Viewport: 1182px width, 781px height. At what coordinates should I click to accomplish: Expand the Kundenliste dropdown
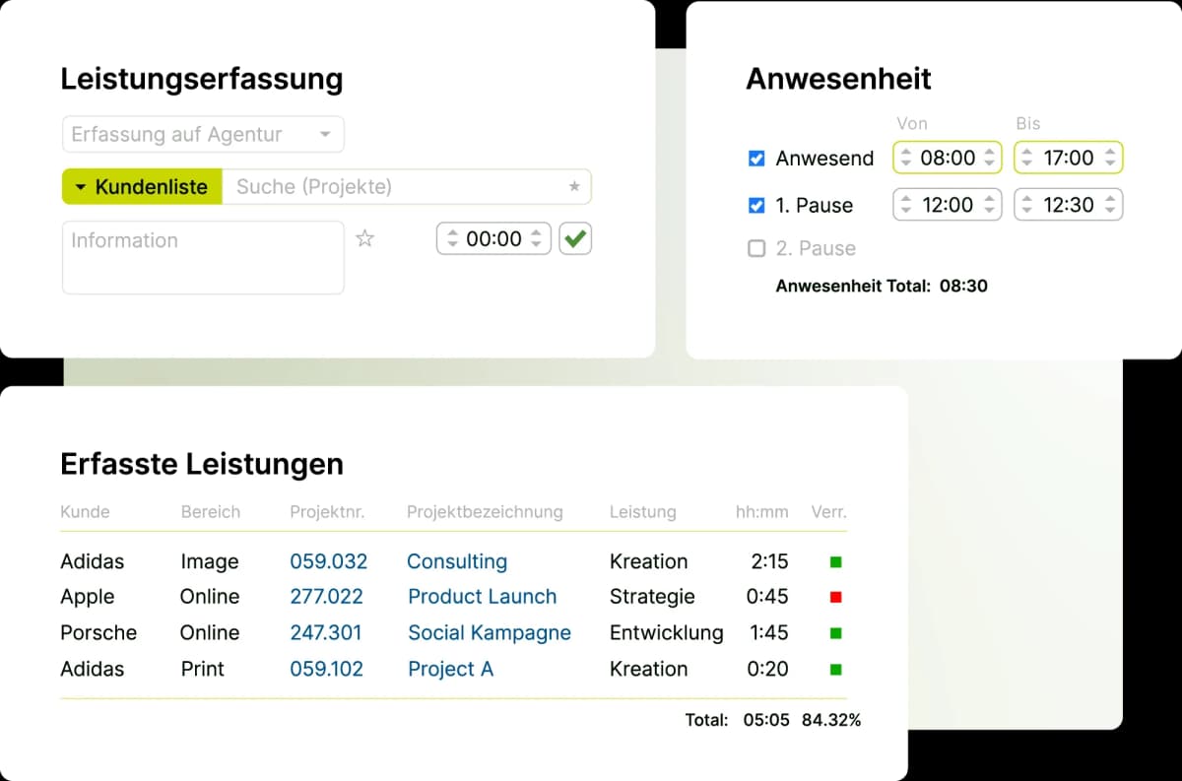[x=141, y=186]
